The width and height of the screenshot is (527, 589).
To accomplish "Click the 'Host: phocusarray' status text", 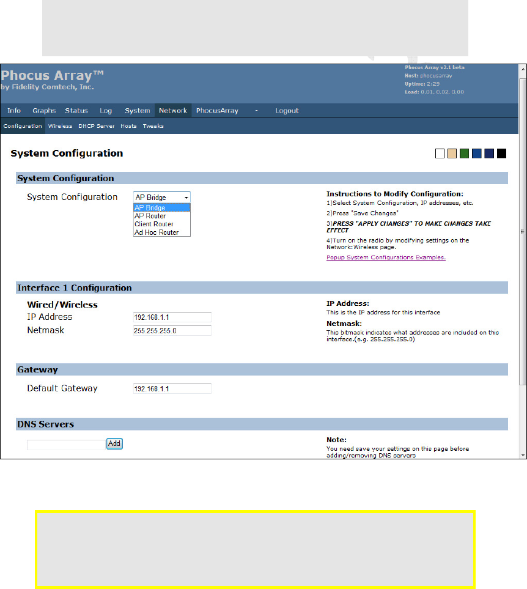I will click(x=429, y=75).
